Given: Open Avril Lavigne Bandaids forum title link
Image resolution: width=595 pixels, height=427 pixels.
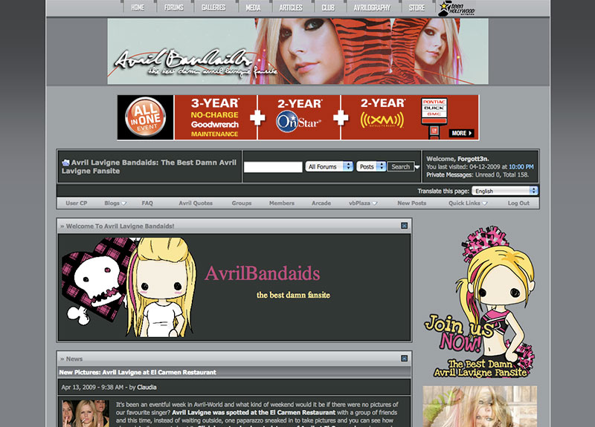Looking at the screenshot, I should tap(149, 166).
